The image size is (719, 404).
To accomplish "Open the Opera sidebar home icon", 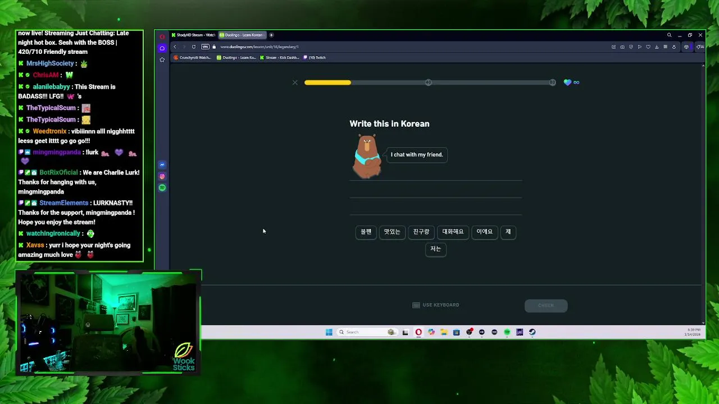I will point(162,48).
